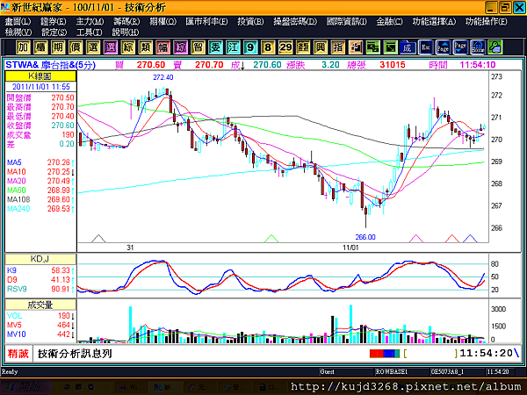Viewport: 527px width, 395px height.
Task: Click the yellow 選 toolbar icon
Action: click(93, 47)
